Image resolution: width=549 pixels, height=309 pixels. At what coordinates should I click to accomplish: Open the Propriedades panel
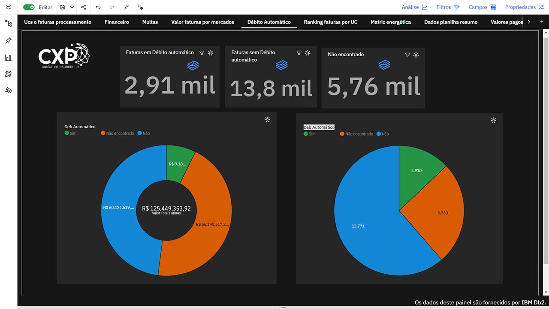[524, 7]
